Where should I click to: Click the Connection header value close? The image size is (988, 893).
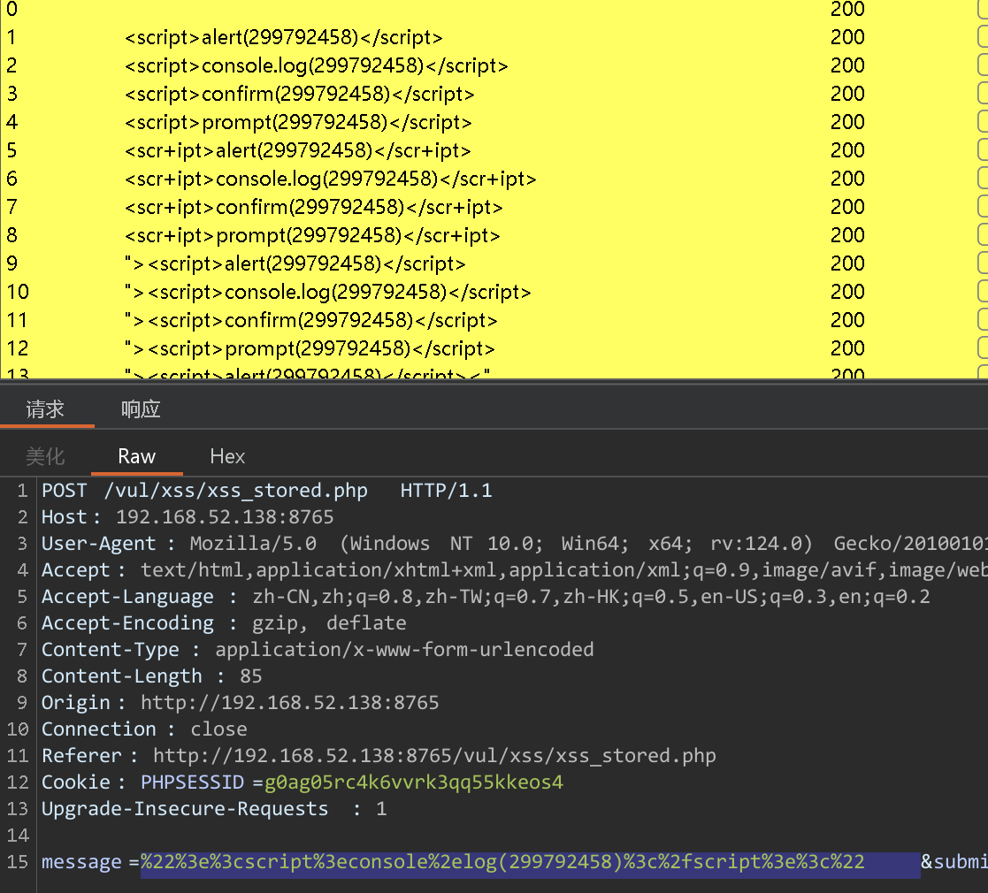coord(218,729)
